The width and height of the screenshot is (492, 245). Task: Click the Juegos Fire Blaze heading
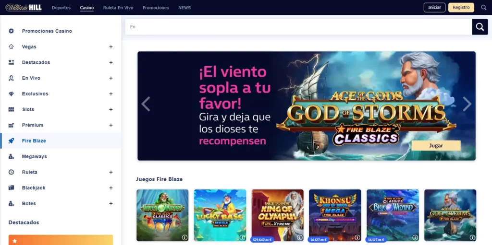(x=159, y=179)
